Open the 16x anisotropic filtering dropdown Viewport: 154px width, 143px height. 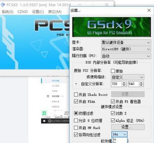pos(119,134)
